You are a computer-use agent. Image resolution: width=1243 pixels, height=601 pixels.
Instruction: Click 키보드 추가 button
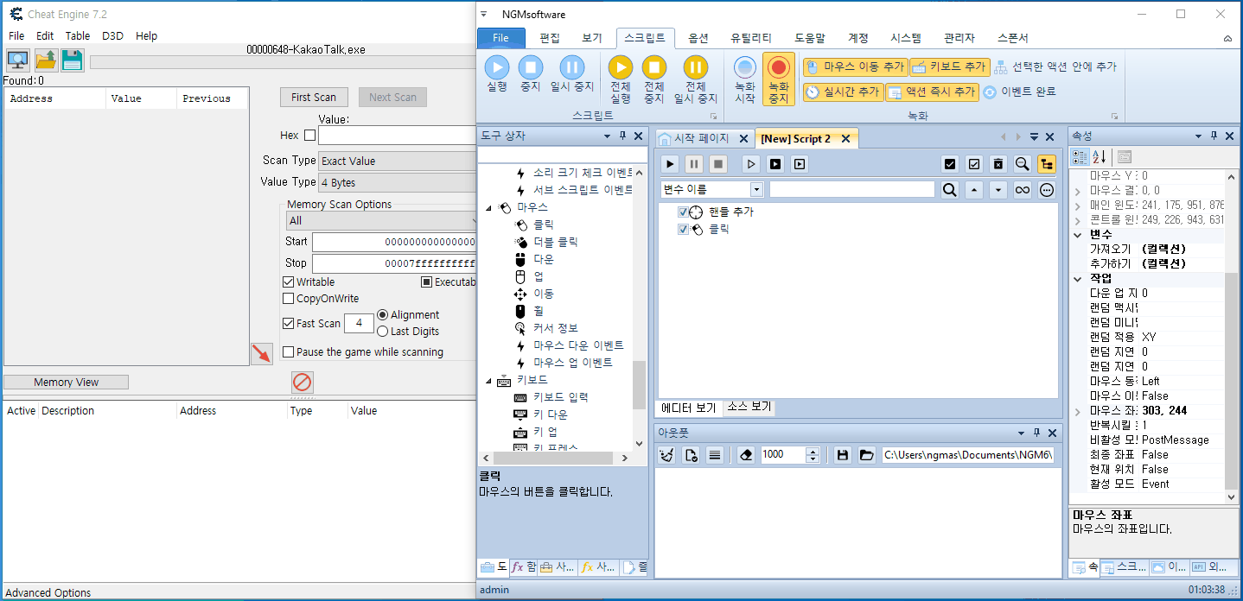[949, 66]
